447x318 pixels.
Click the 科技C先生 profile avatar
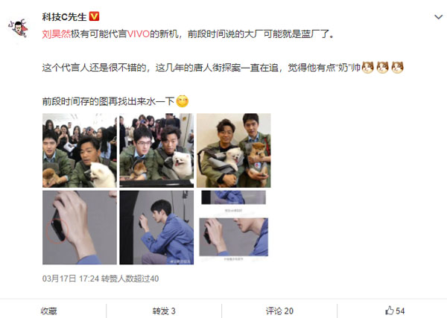click(18, 28)
